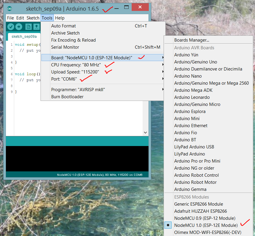Select Arduino NG or older board
This screenshot has height=236, width=255.
[208, 168]
